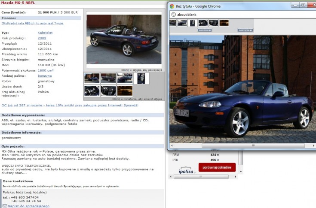Select the engine bay thumbnail in popup strip
The width and height of the screenshot is (316, 208).
click(x=203, y=23)
